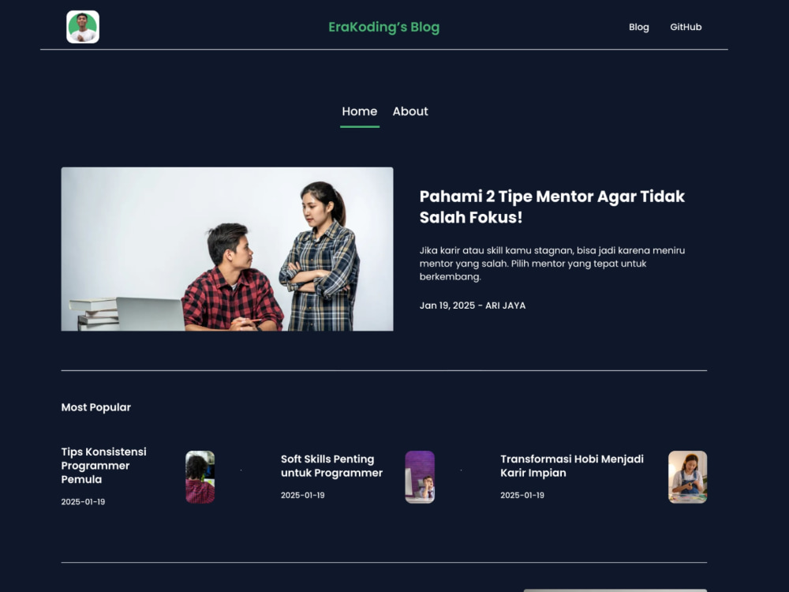This screenshot has width=789, height=592.
Task: Click date under Soft Skills post
Action: [302, 496]
